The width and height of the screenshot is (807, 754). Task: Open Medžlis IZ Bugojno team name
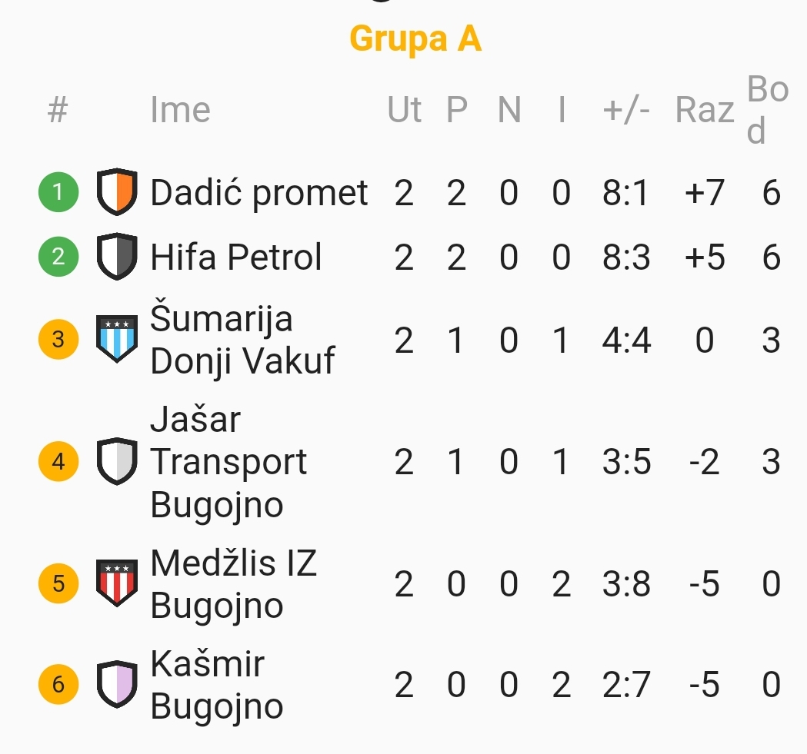[233, 584]
